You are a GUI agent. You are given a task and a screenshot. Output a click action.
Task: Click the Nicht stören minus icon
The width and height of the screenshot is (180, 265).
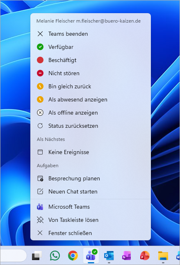[40, 73]
